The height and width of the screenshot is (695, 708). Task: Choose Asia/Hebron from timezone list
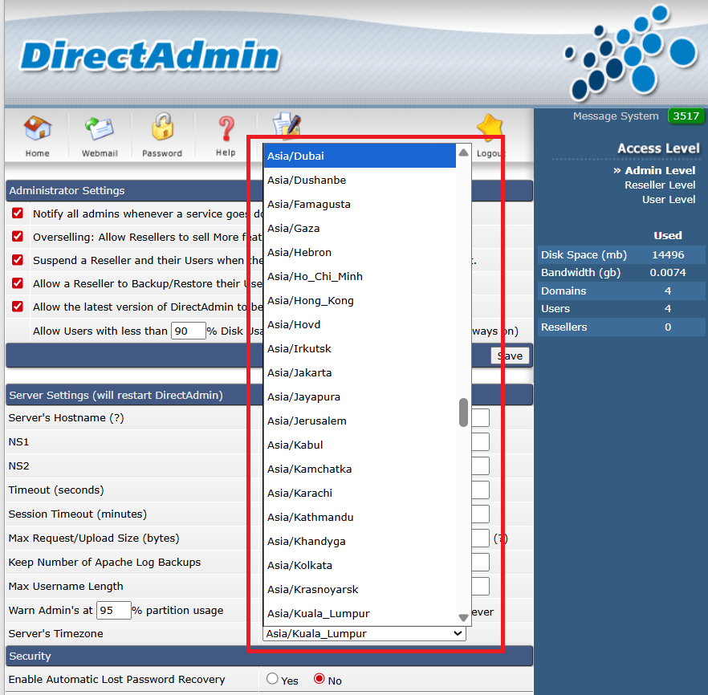360,252
